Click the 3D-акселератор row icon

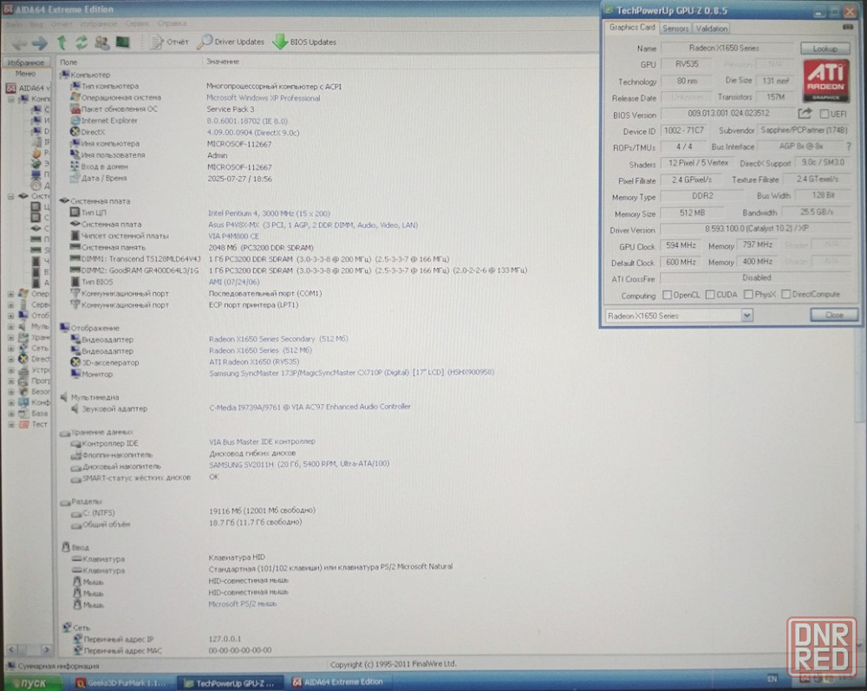[75, 362]
